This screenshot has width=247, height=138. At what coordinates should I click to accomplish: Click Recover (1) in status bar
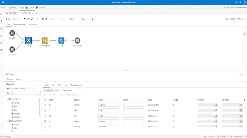(222, 137)
